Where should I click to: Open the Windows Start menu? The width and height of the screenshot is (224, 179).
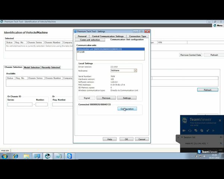[4, 156]
